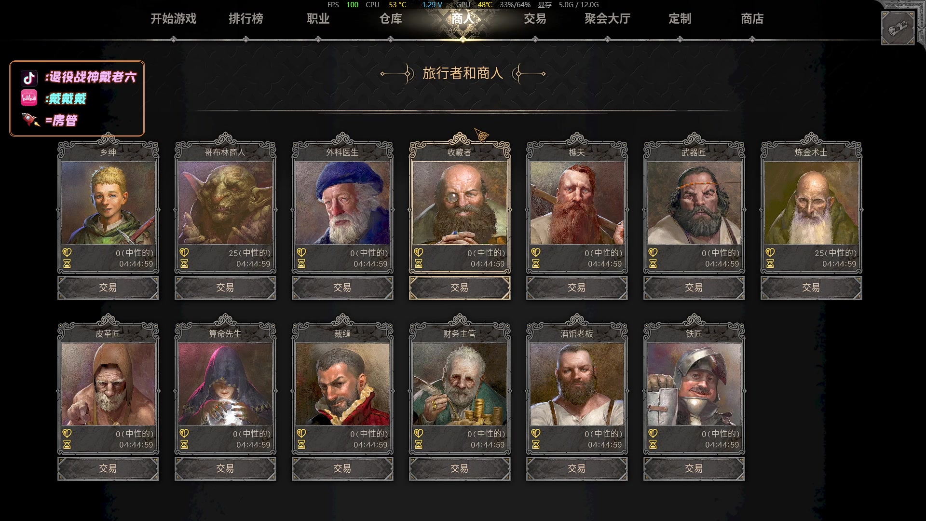Click 交易 button under 算命先生

(x=225, y=468)
